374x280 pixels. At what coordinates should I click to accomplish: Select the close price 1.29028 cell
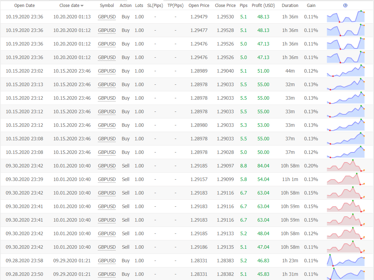pos(225,152)
